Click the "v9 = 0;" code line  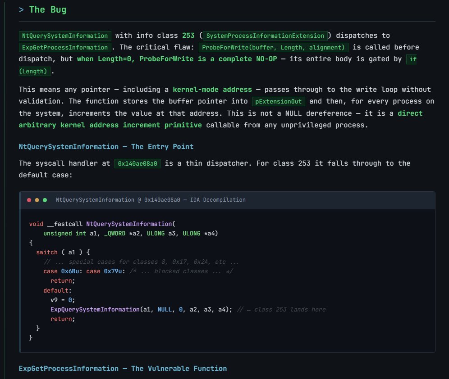63,300
